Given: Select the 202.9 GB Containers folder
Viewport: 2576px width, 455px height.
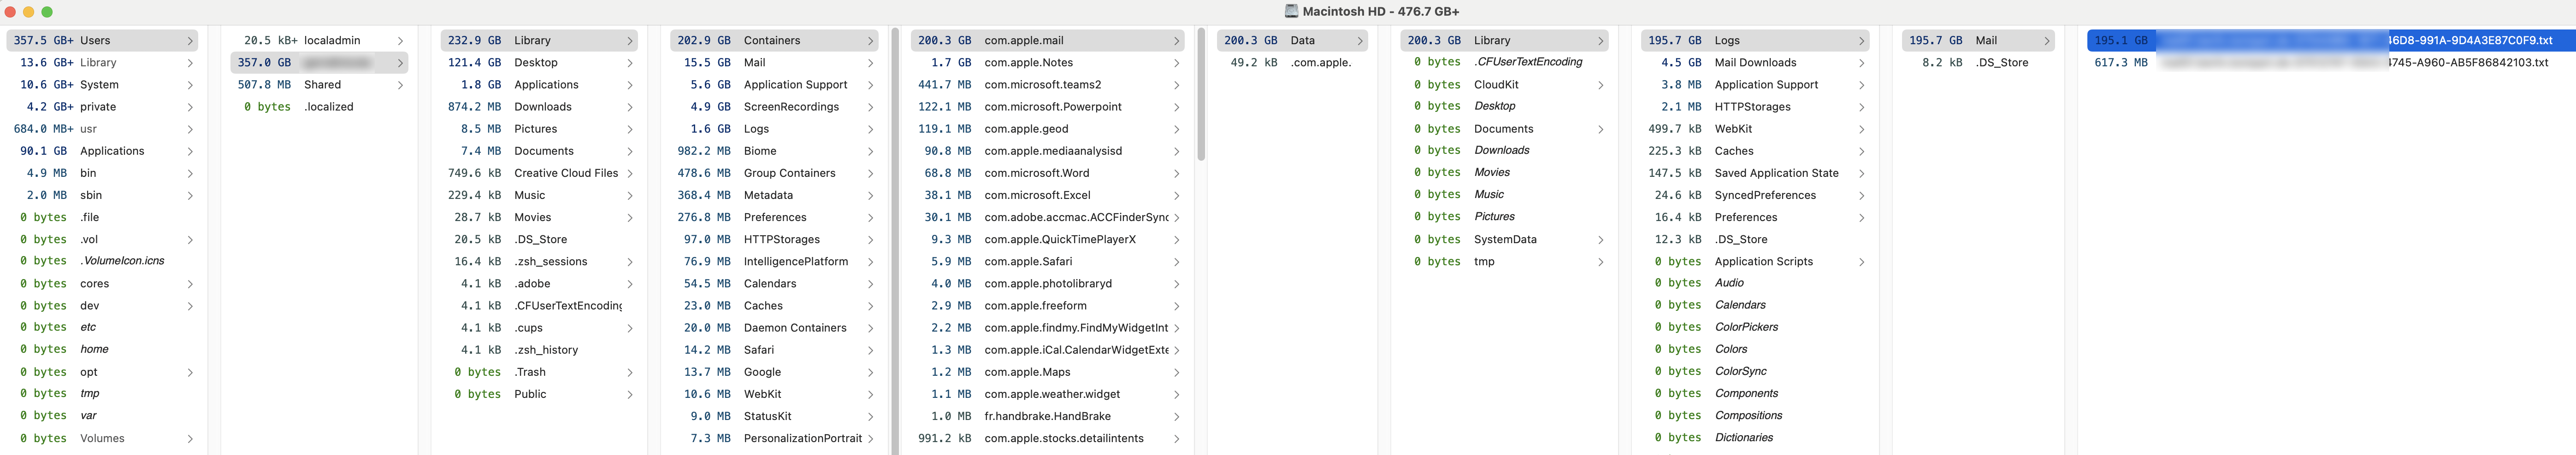Looking at the screenshot, I should (774, 41).
